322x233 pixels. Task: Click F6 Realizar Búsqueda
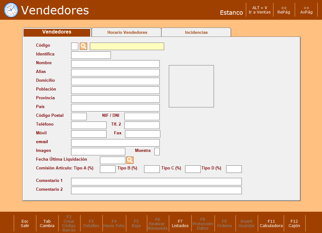click(x=158, y=224)
